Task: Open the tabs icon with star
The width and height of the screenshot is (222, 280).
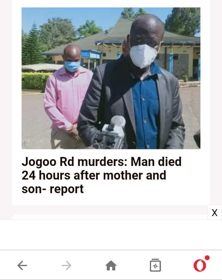Action: pyautogui.click(x=155, y=265)
